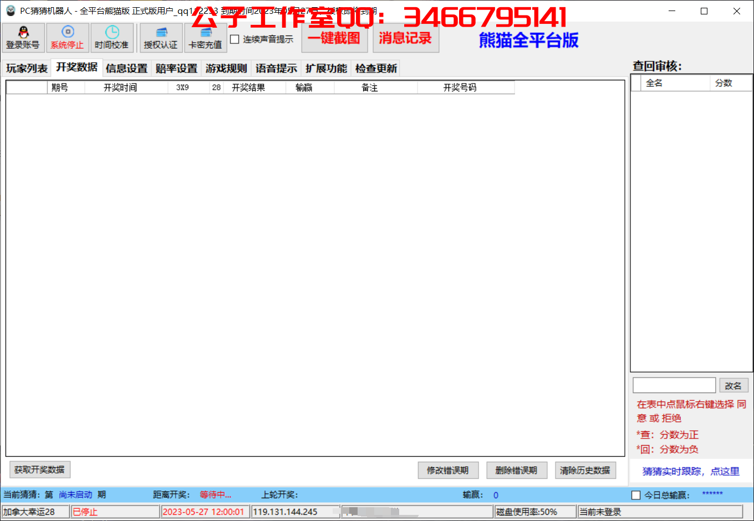
Task: Switch to the 玩家列表 tab
Action: 27,69
